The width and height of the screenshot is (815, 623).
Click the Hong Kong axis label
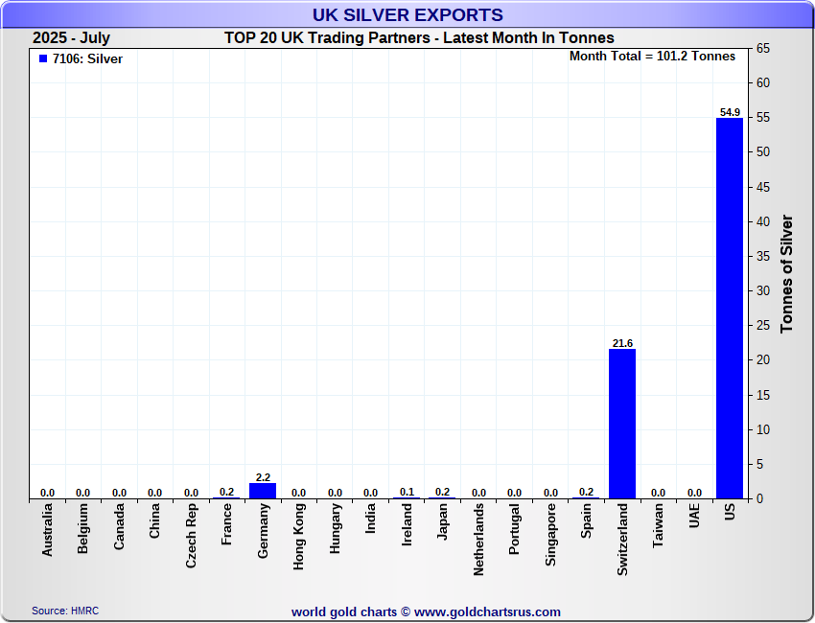point(299,536)
